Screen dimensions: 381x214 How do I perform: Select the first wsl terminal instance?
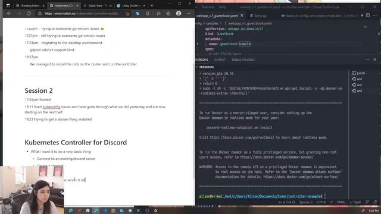point(357,79)
